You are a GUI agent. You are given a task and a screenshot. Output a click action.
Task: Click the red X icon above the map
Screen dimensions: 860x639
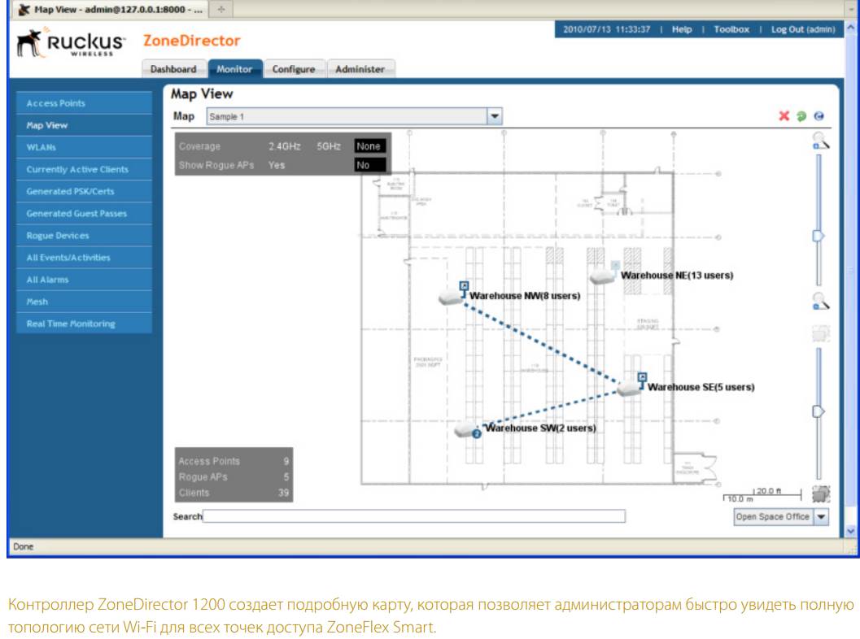tap(785, 117)
